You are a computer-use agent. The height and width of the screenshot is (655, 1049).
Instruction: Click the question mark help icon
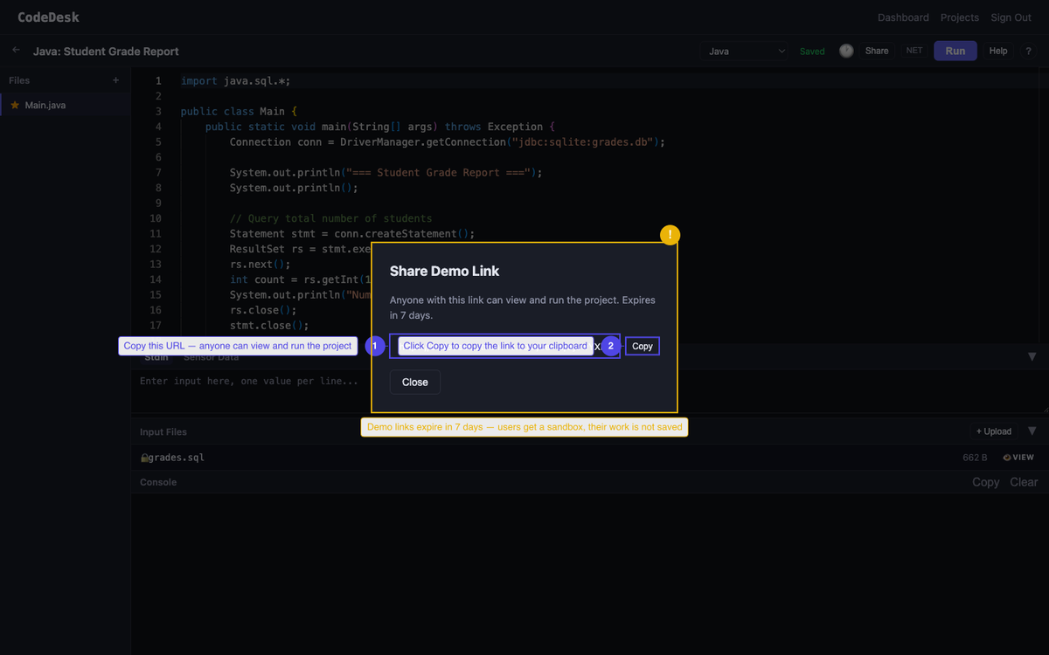coord(1028,51)
